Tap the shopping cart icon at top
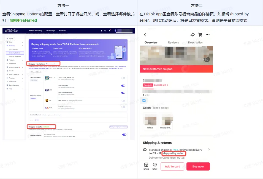Image resolution: width=263 pixels, height=179 pixels. point(200,35)
